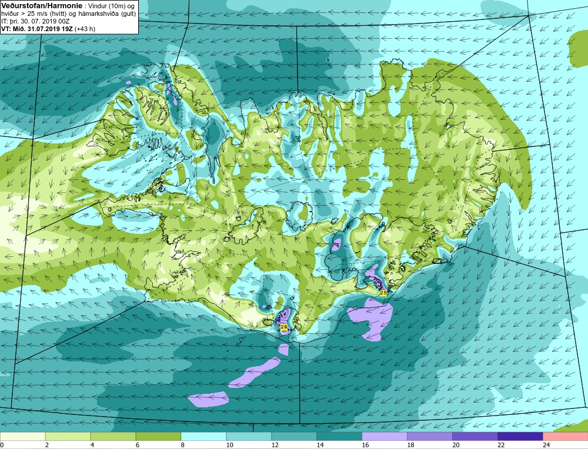Click the 10–12 m/s aqua legend swatch

(249, 437)
